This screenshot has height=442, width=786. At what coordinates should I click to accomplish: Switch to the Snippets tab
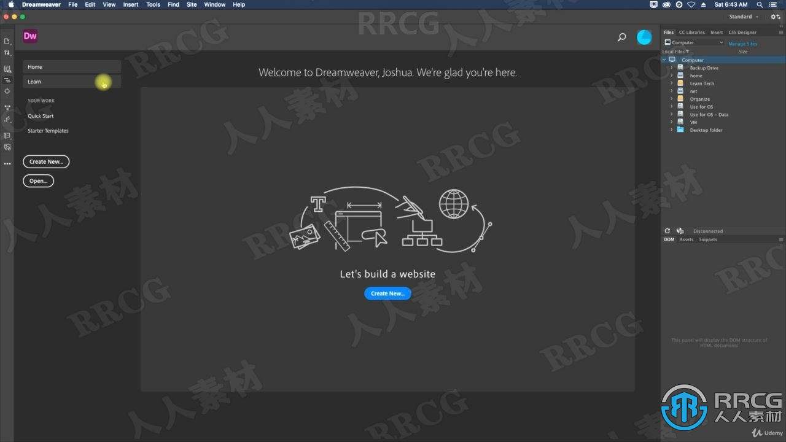click(707, 239)
